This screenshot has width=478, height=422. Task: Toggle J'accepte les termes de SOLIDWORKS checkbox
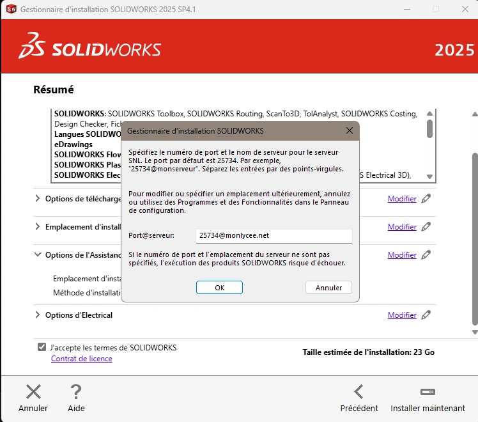tap(42, 347)
